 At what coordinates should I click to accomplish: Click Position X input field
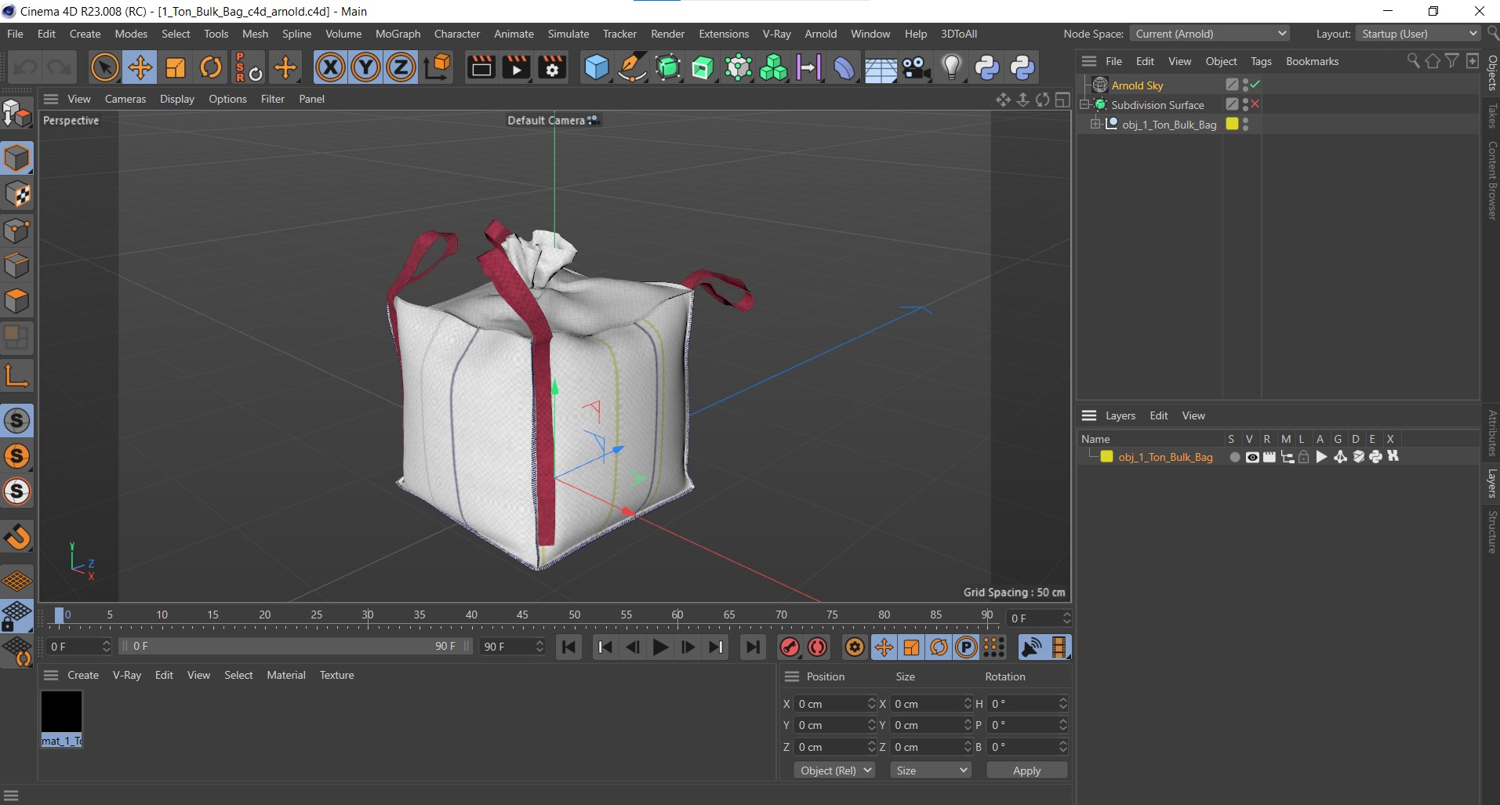[834, 704]
